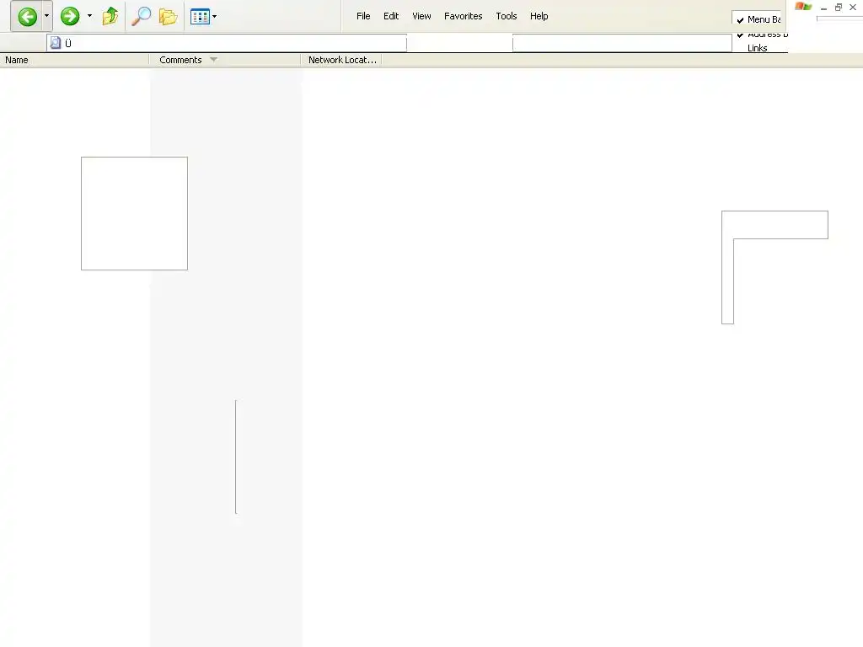
Task: Go up one folder level
Action: (x=110, y=17)
